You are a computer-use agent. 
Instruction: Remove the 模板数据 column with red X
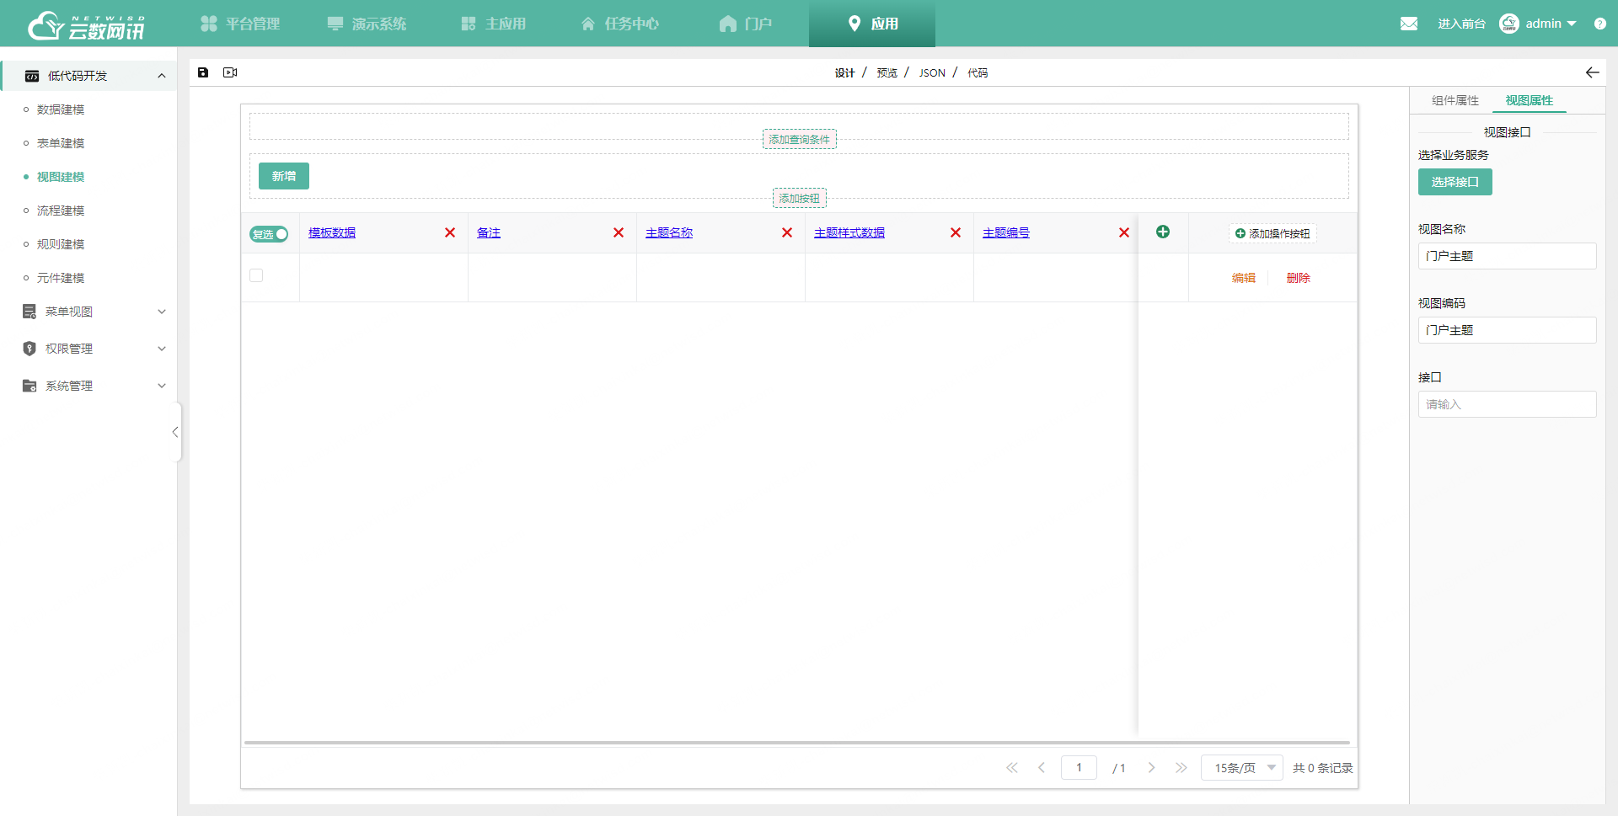[x=450, y=232]
